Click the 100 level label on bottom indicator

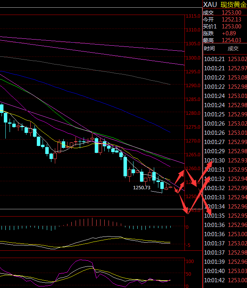click(190, 261)
